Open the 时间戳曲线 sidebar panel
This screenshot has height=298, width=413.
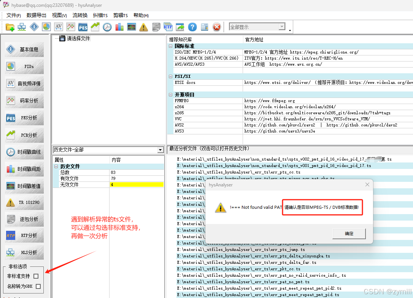pyautogui.click(x=24, y=152)
